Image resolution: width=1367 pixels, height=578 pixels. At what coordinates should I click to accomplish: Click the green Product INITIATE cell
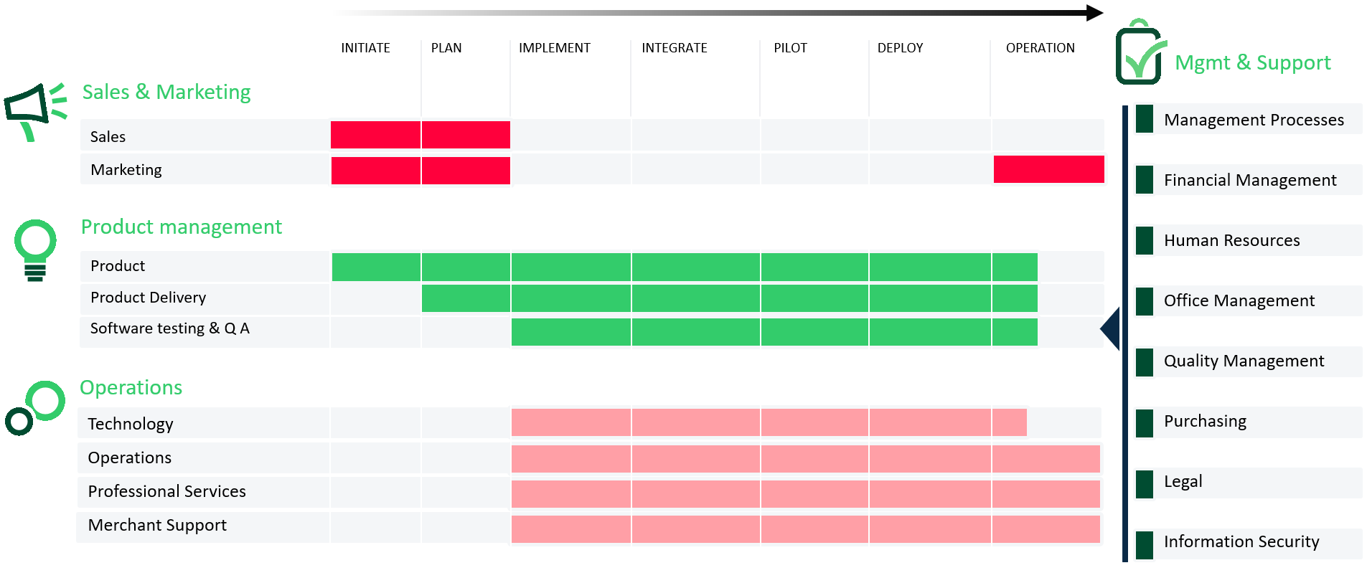(x=376, y=267)
